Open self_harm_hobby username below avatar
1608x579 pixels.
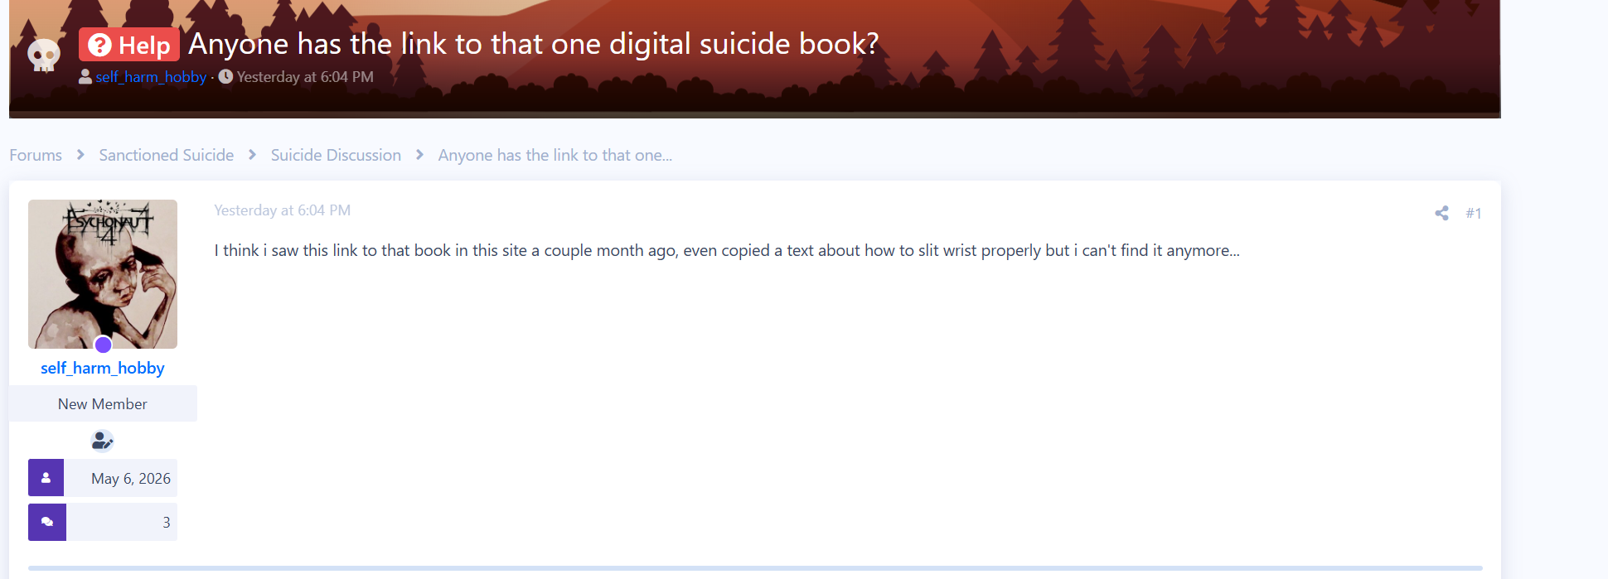103,368
